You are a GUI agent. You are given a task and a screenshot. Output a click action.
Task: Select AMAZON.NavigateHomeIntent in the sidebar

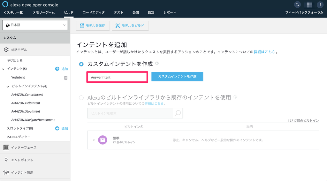(x=33, y=120)
